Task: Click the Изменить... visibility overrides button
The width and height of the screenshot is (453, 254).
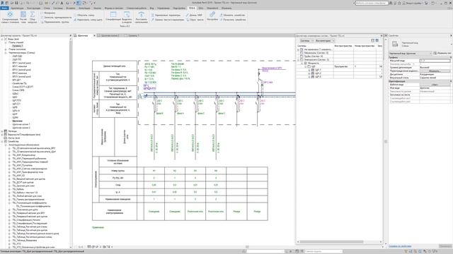Action: 435,71
